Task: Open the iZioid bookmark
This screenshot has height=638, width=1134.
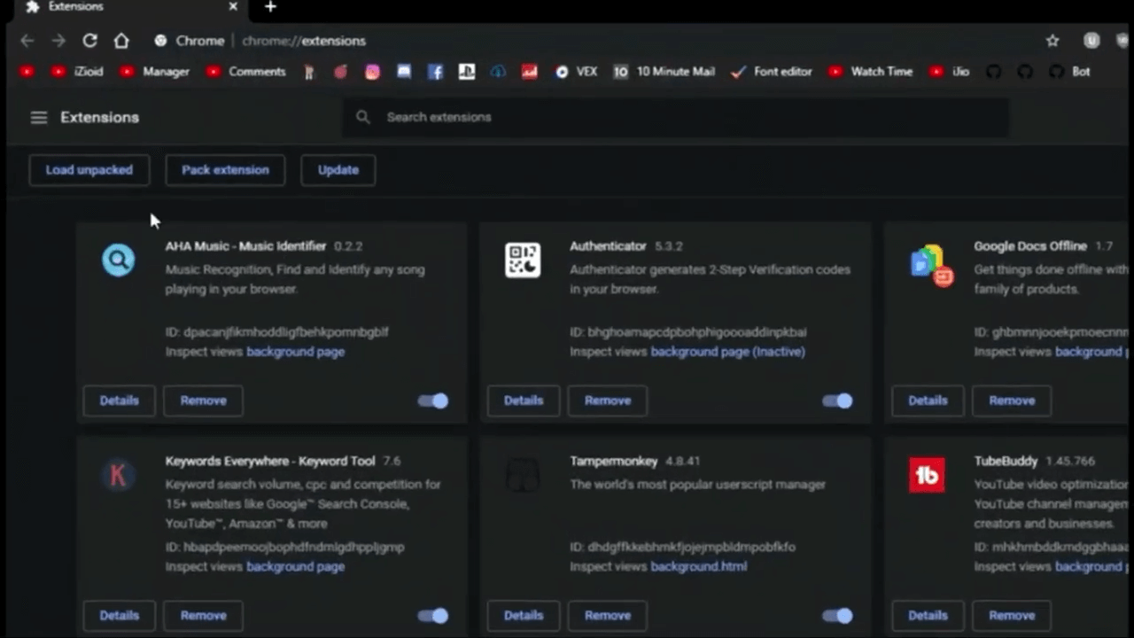Action: (x=77, y=72)
